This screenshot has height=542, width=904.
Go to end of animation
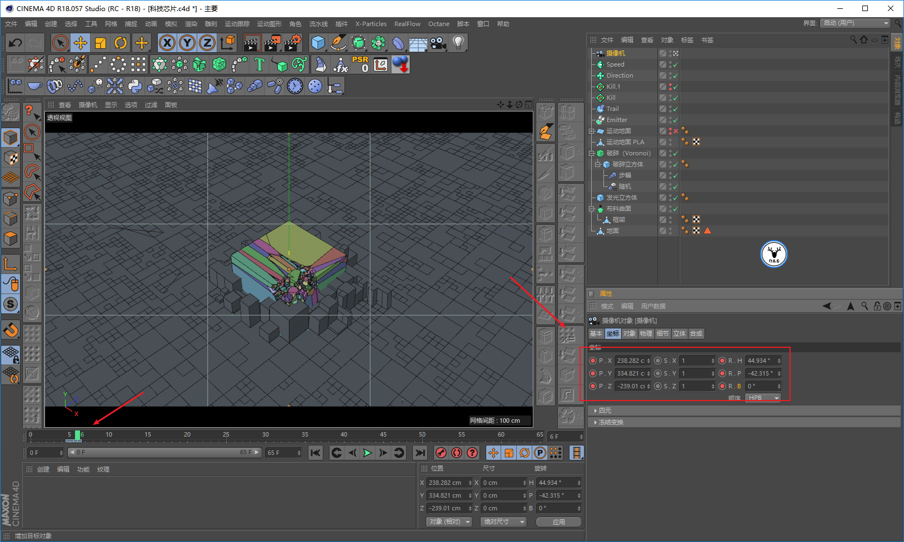point(421,453)
